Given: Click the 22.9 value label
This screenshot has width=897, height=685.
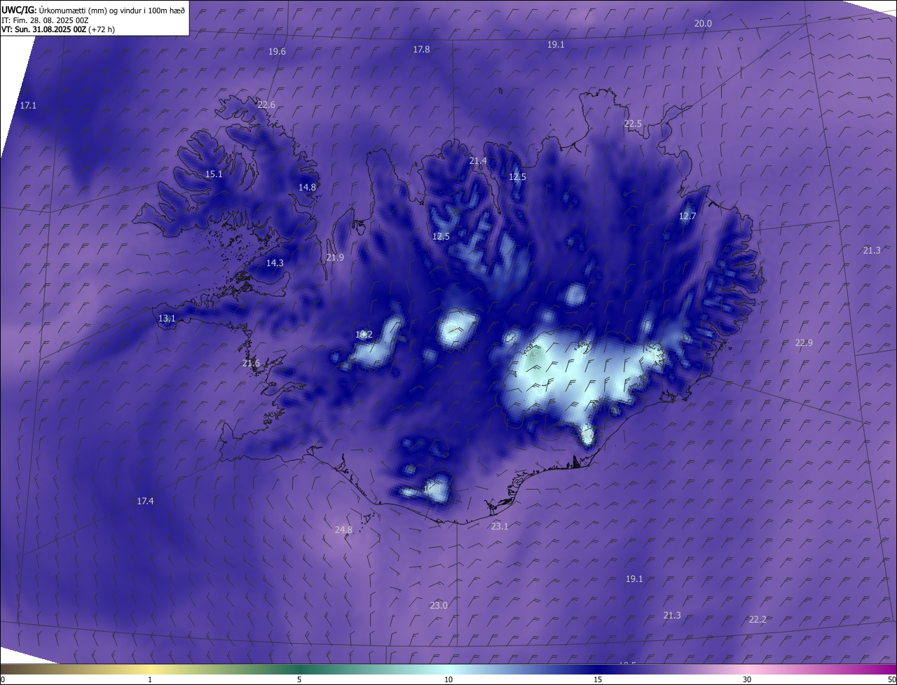Looking at the screenshot, I should [x=804, y=343].
